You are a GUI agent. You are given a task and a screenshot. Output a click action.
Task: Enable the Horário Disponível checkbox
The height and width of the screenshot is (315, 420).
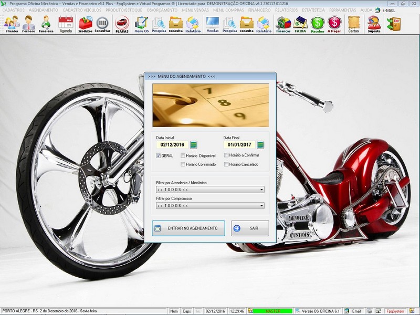click(183, 156)
